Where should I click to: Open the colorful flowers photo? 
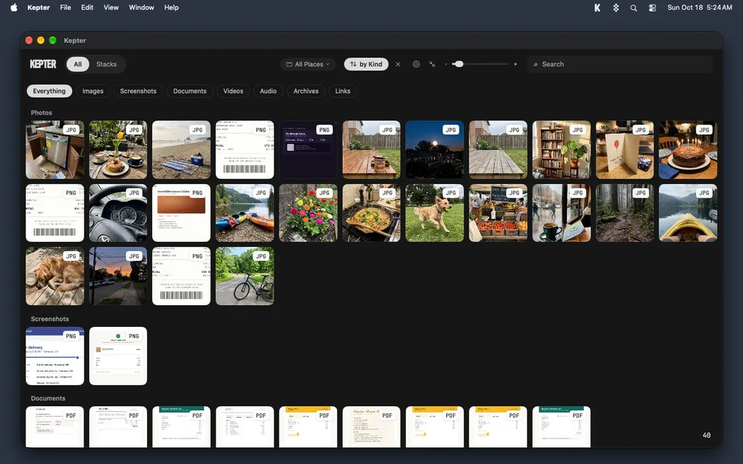click(308, 213)
